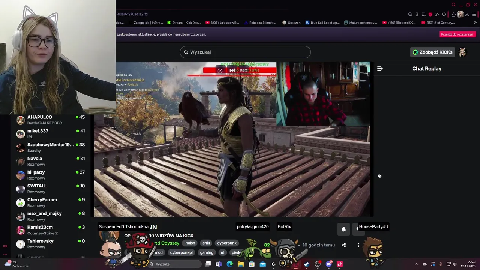Click the heart bookmark icon

444,14
